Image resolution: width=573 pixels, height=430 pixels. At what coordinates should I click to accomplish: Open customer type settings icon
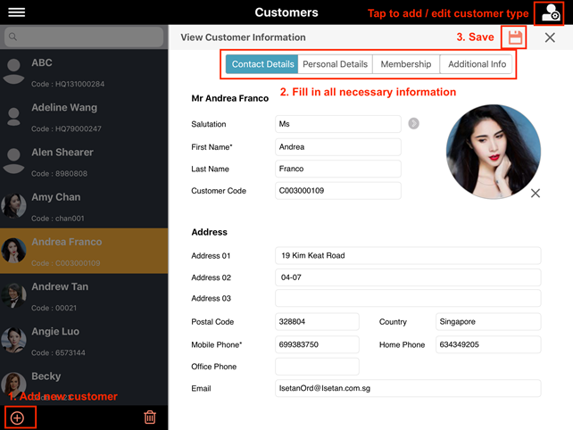click(x=550, y=12)
